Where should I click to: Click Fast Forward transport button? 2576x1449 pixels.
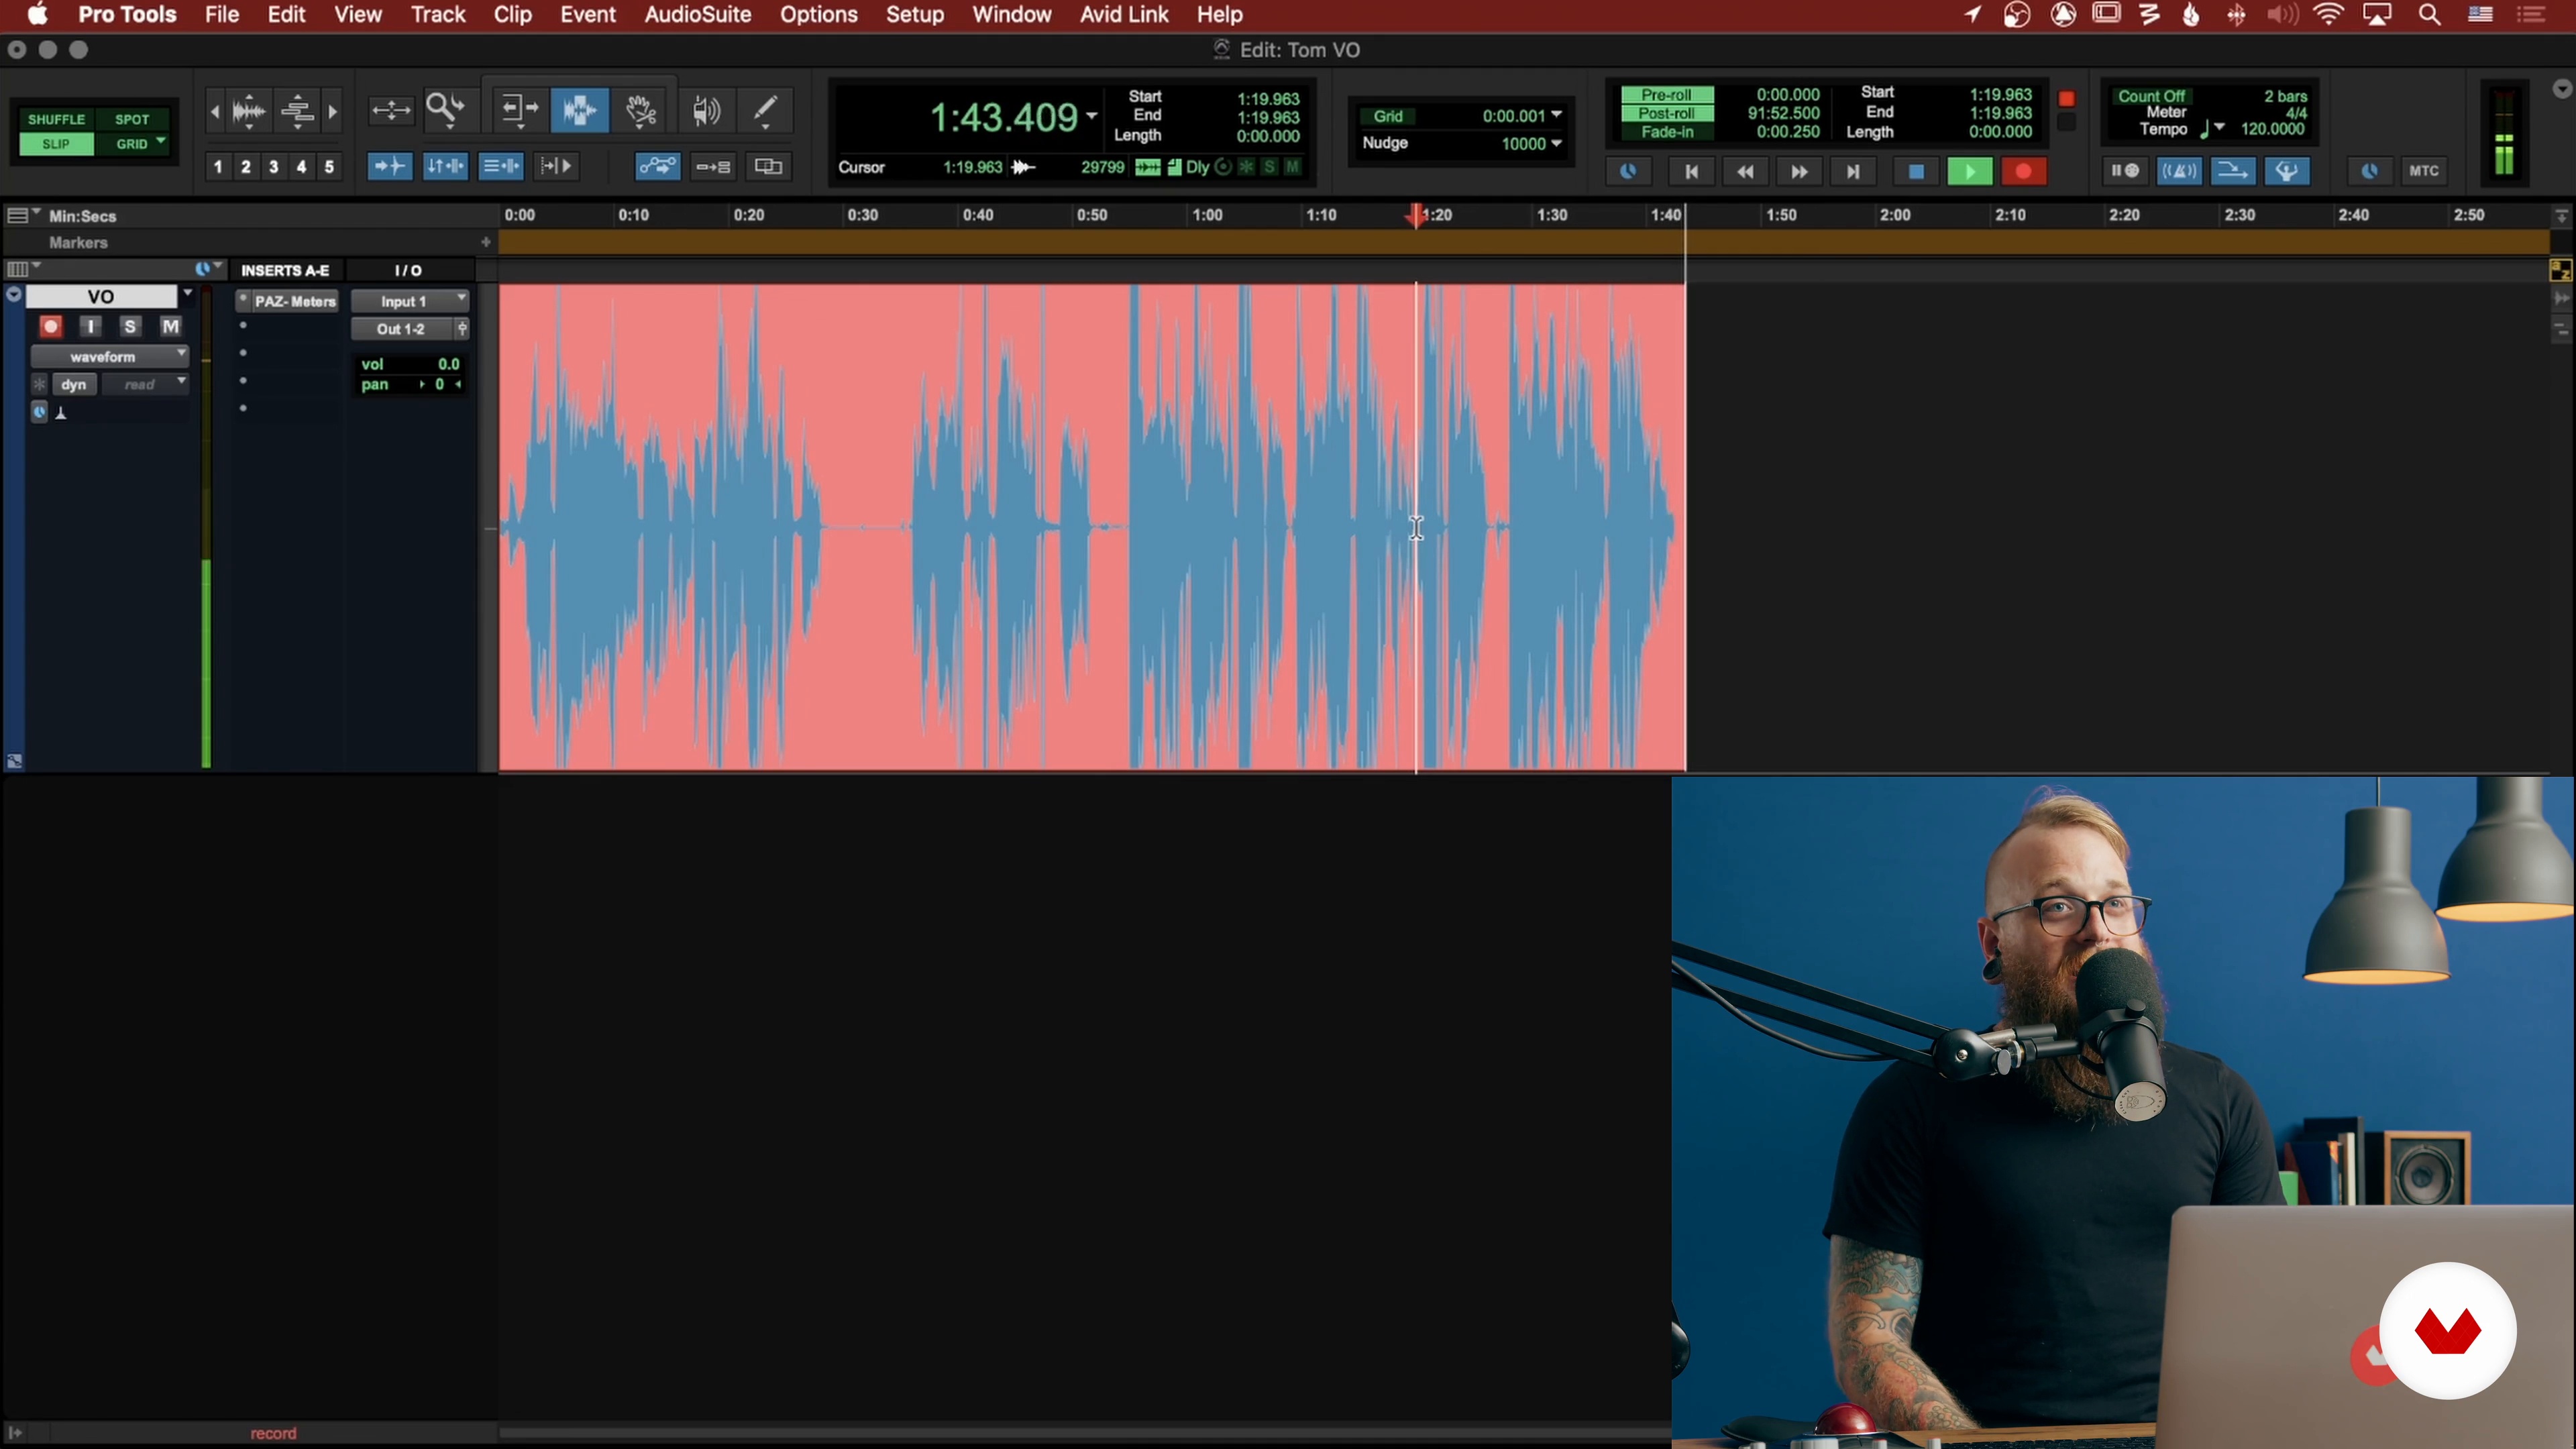(1799, 172)
